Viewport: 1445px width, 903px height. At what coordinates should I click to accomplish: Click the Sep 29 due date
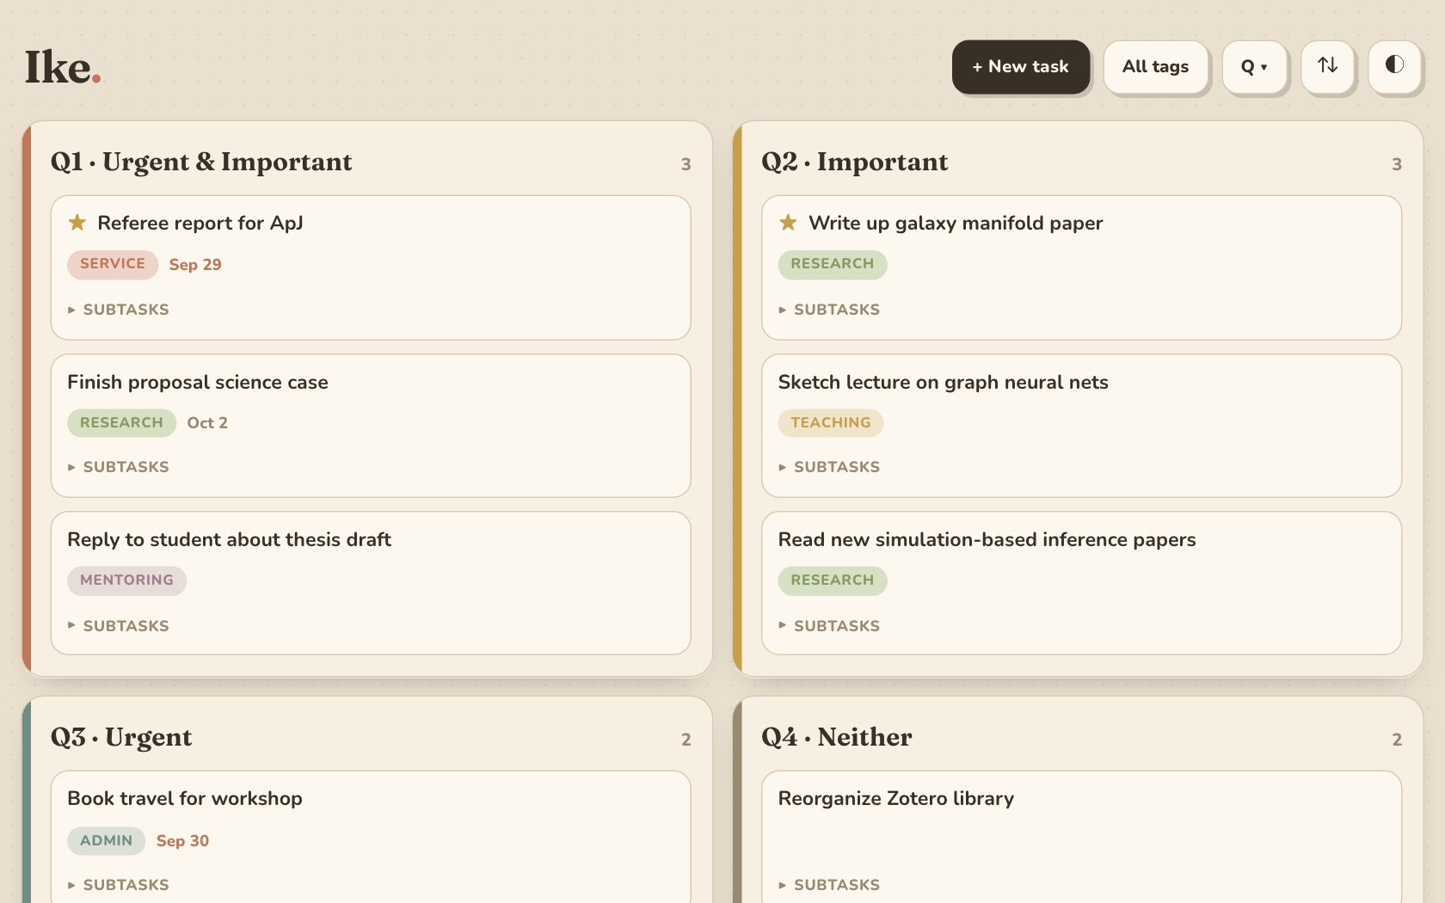(x=195, y=265)
